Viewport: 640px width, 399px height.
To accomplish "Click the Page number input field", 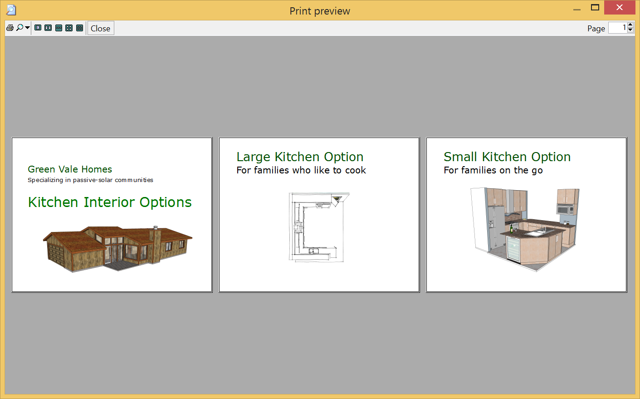I will [618, 28].
